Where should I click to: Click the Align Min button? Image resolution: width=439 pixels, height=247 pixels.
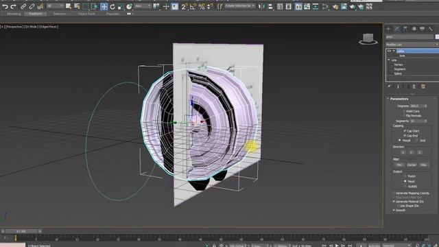click(399, 165)
